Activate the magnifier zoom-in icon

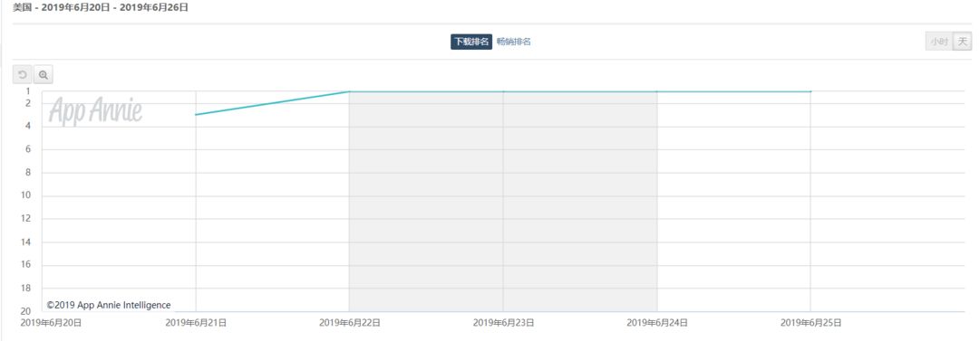44,75
